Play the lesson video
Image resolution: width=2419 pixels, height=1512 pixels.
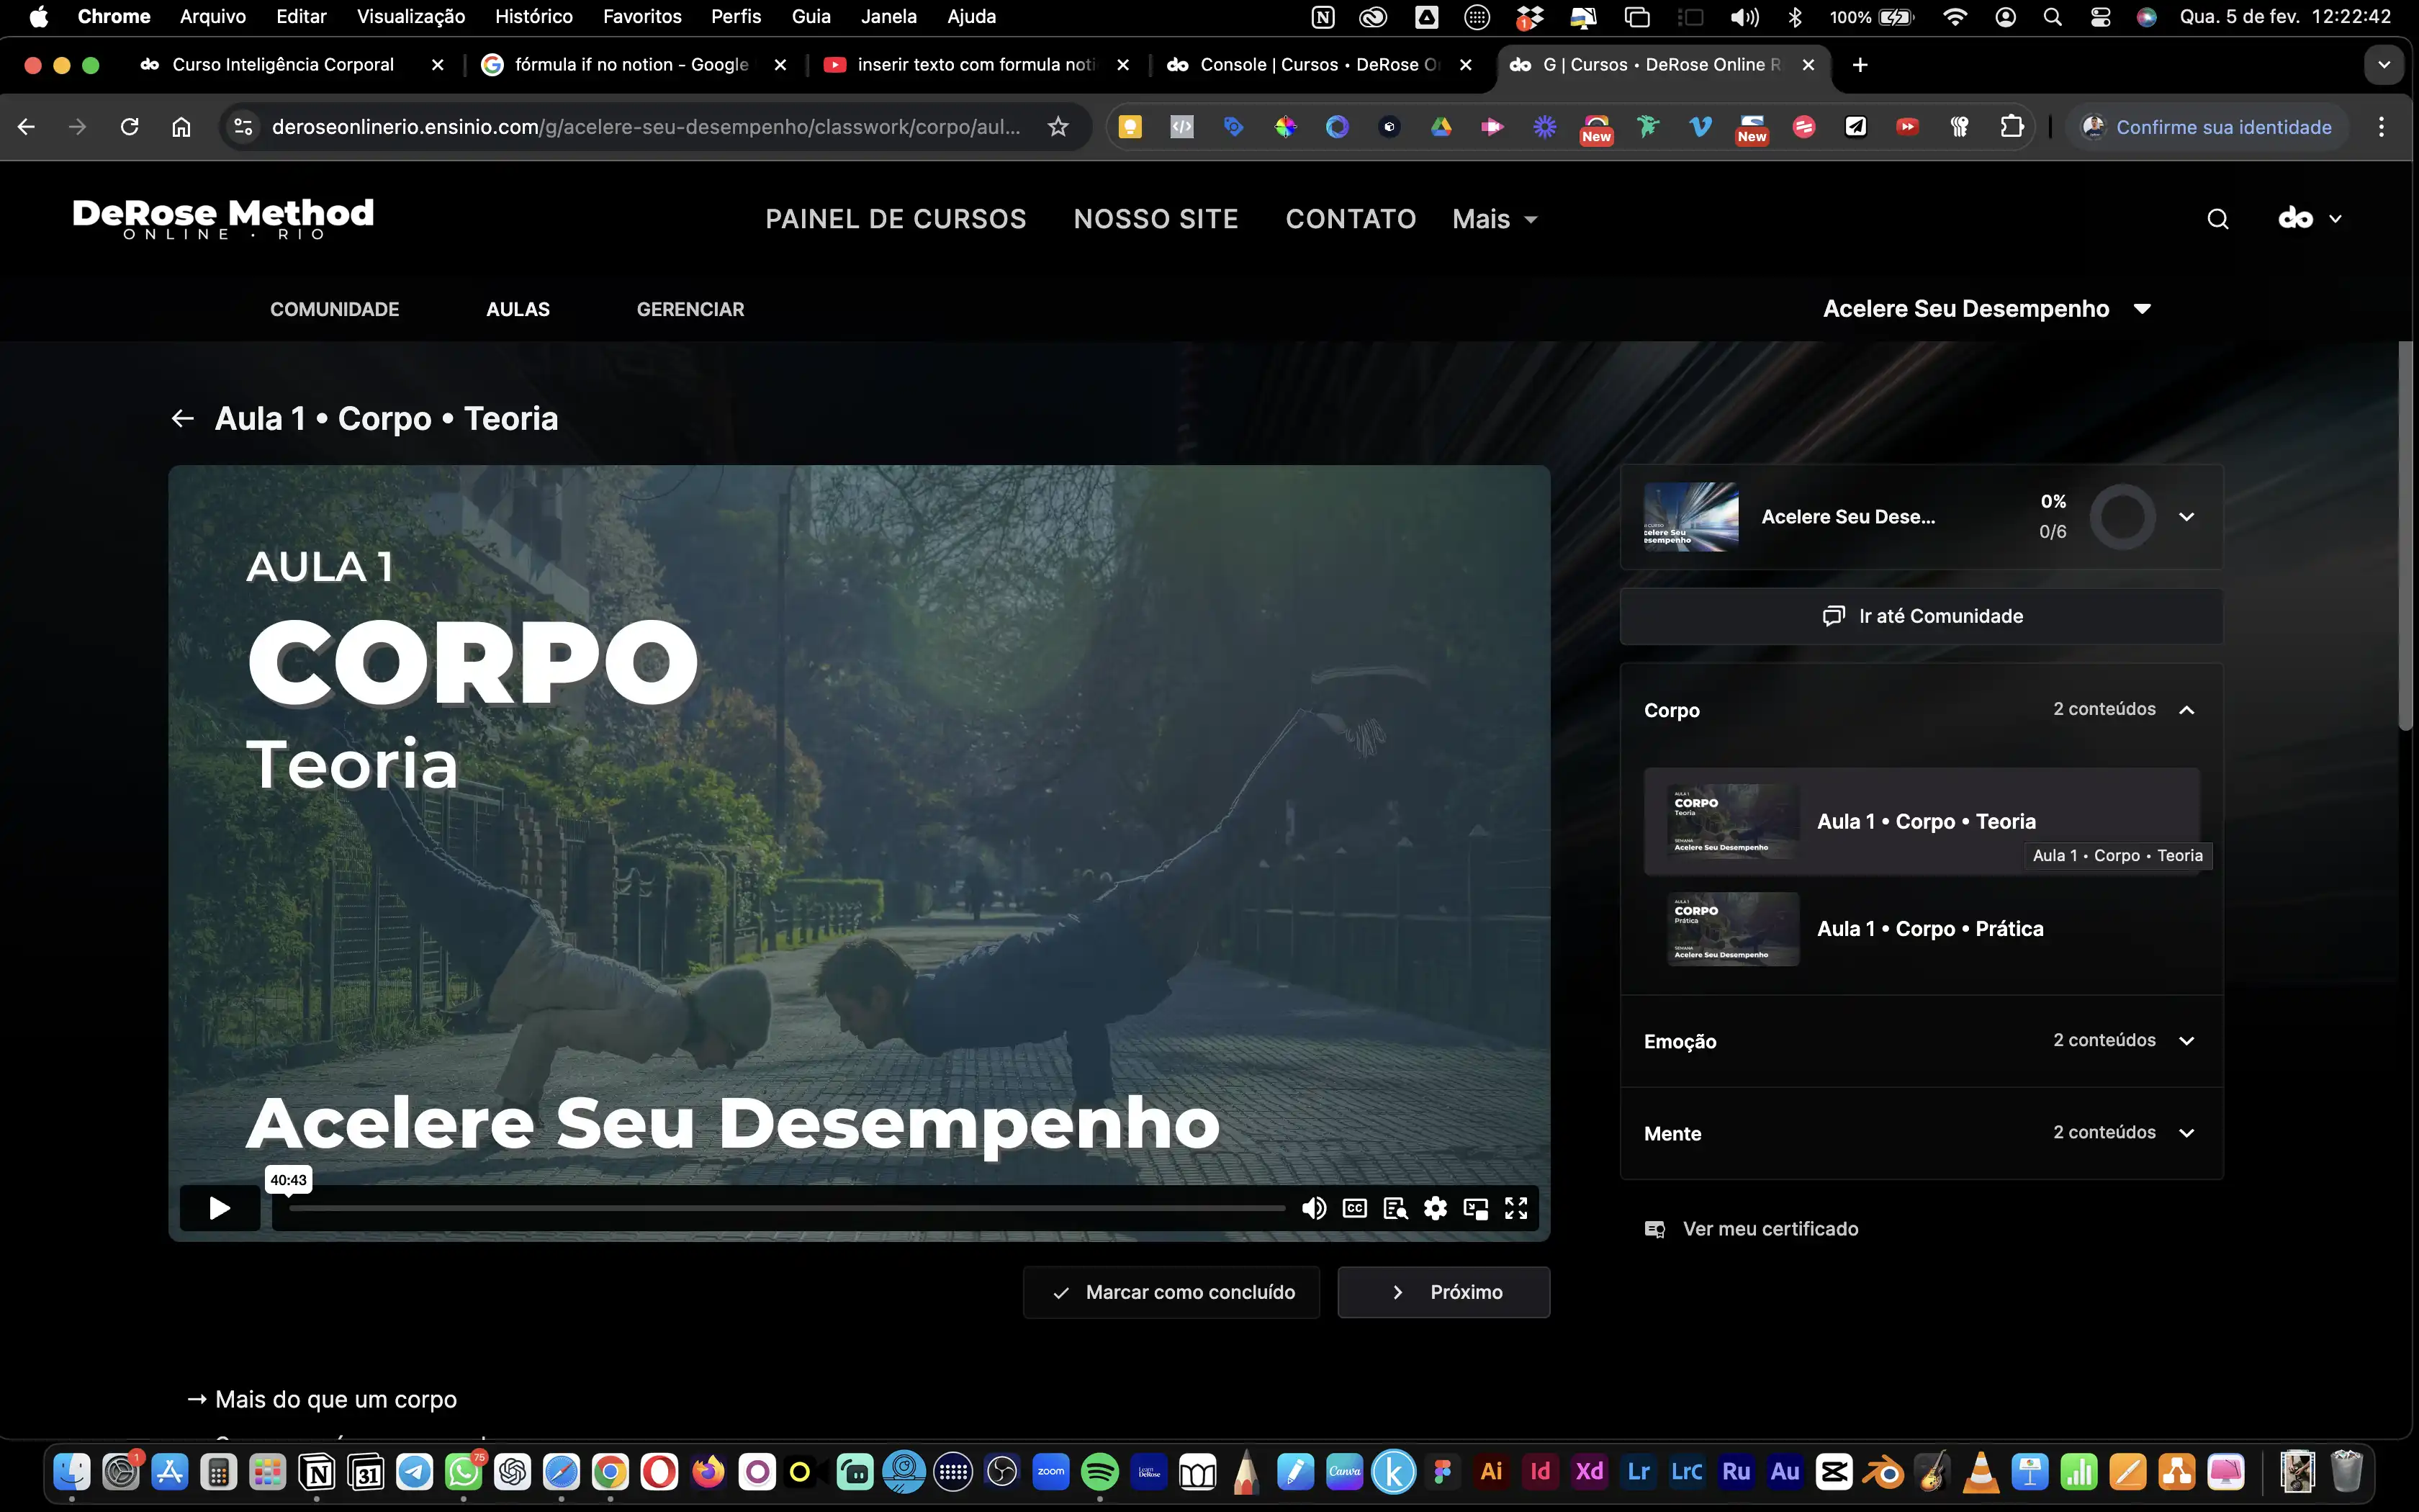point(220,1208)
